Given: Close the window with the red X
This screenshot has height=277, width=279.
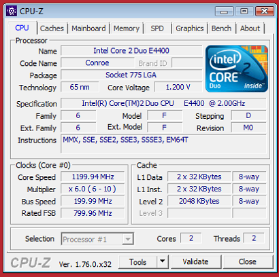Looking at the screenshot, I should click(x=265, y=12).
